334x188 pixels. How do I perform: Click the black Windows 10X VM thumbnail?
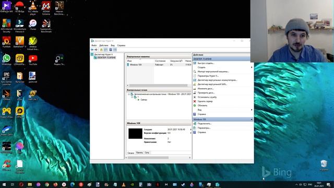click(x=135, y=134)
